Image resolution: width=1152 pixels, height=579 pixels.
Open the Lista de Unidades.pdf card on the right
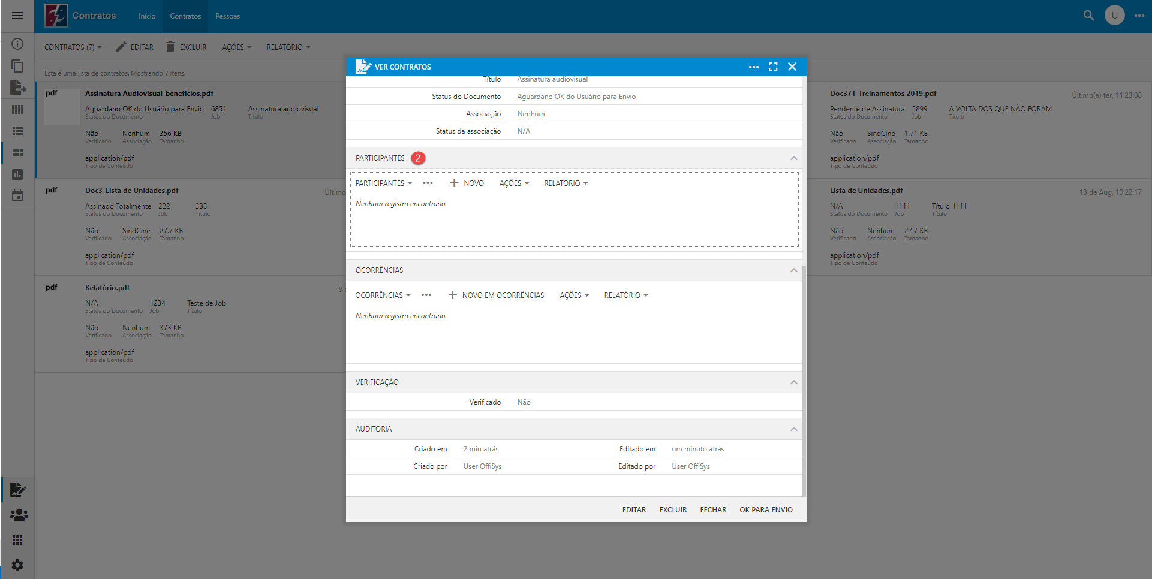coord(979,227)
